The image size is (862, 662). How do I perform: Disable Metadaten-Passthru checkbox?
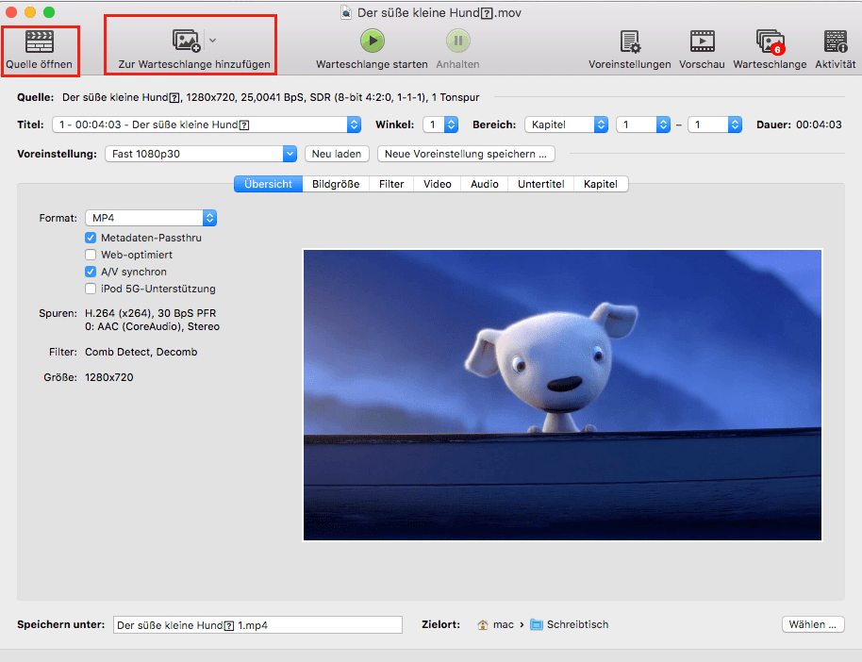pyautogui.click(x=91, y=238)
